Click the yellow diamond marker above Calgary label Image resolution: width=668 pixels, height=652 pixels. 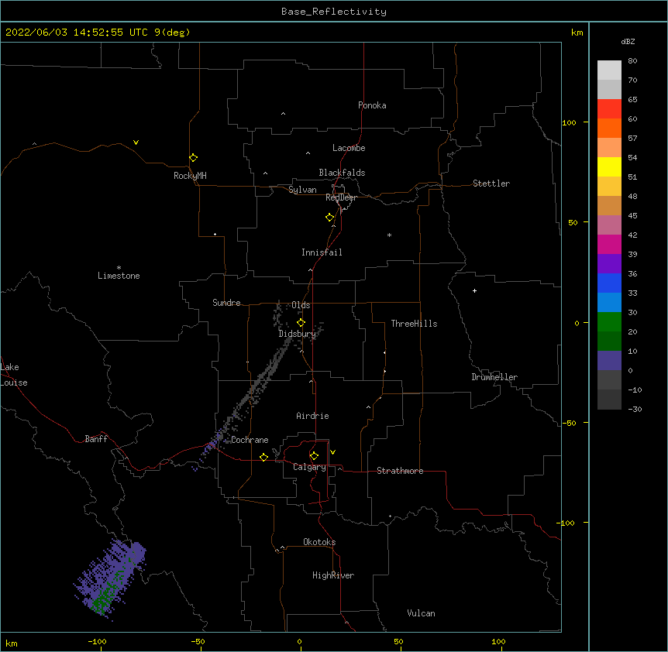(x=314, y=456)
